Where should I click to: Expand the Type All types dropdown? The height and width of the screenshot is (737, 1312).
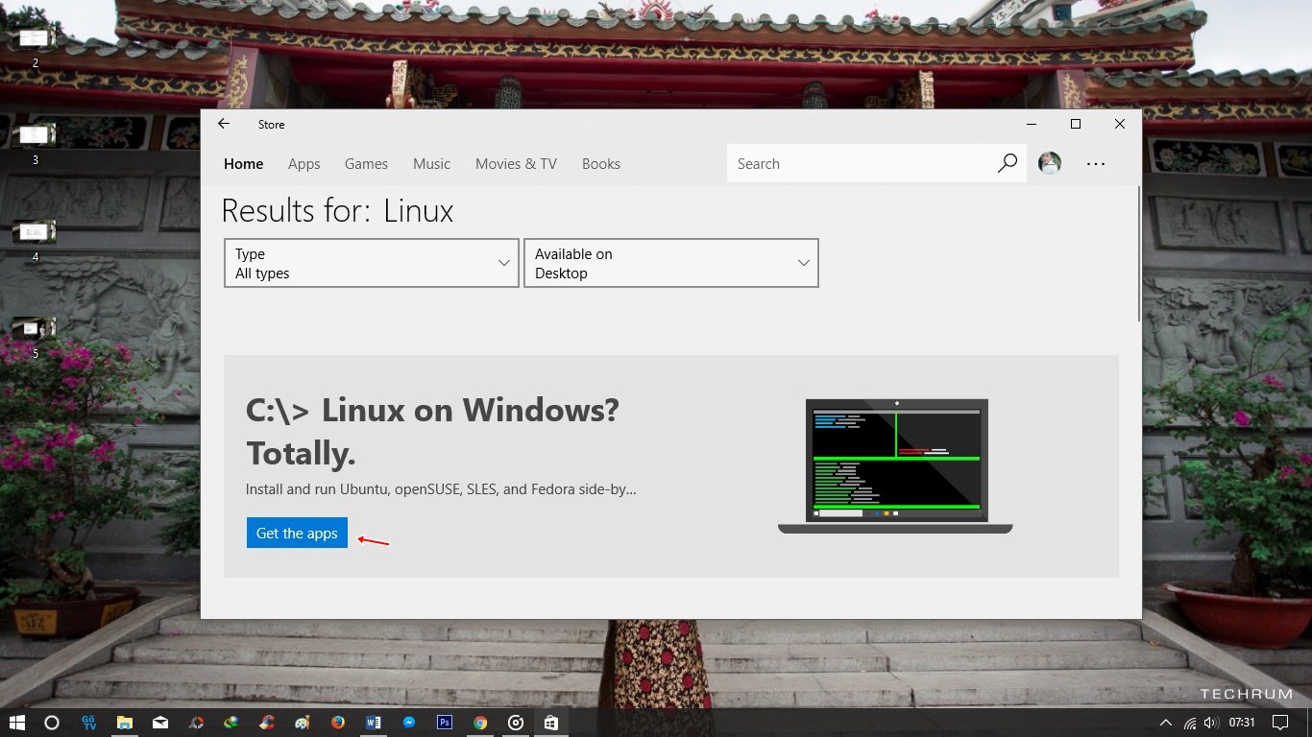tap(372, 263)
